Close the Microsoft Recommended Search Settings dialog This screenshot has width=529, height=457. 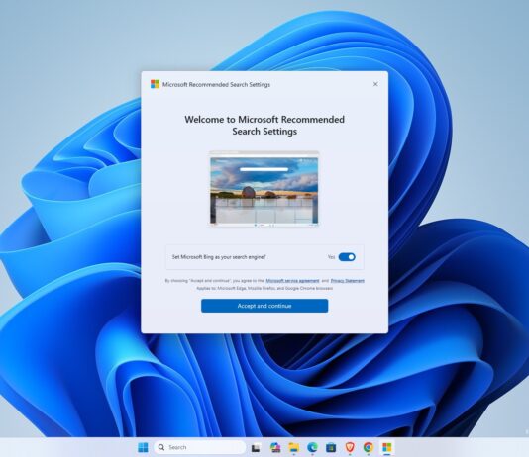click(375, 84)
